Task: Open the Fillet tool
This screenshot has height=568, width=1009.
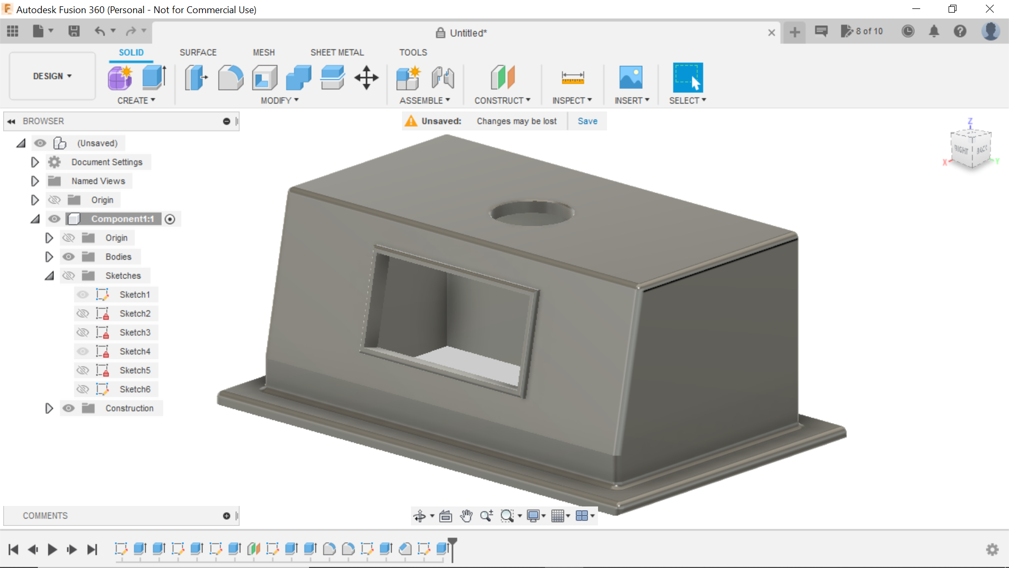Action: tap(231, 77)
